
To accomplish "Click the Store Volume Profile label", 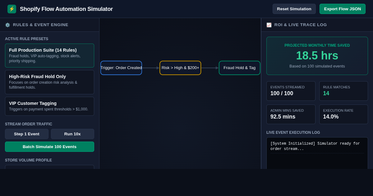I will coord(28,160).
